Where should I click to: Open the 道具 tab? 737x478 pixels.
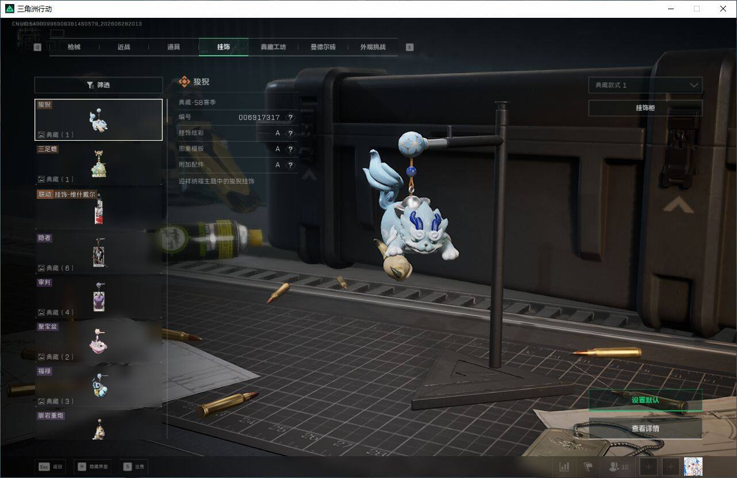[x=174, y=47]
